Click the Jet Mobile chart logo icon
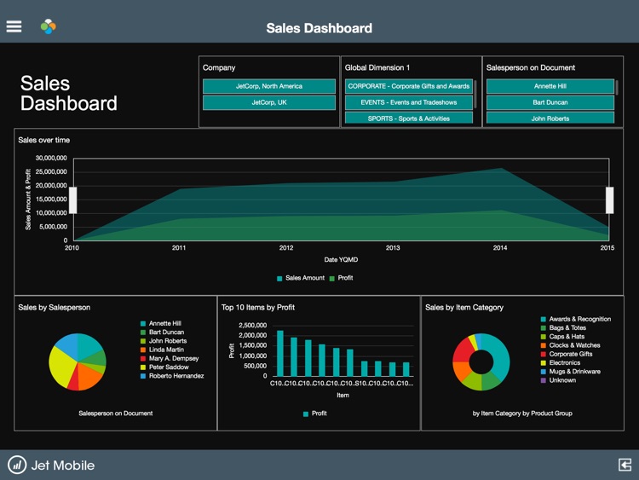Screen dimensions: 639x480 tap(17, 465)
